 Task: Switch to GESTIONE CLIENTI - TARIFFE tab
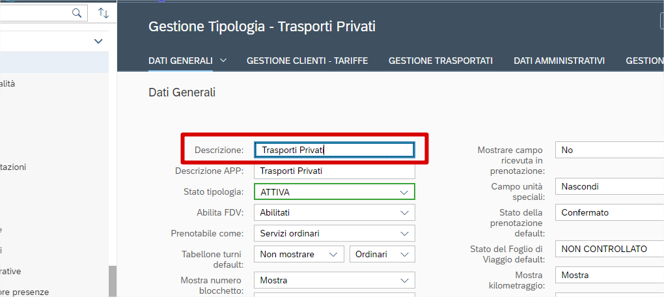click(x=307, y=61)
